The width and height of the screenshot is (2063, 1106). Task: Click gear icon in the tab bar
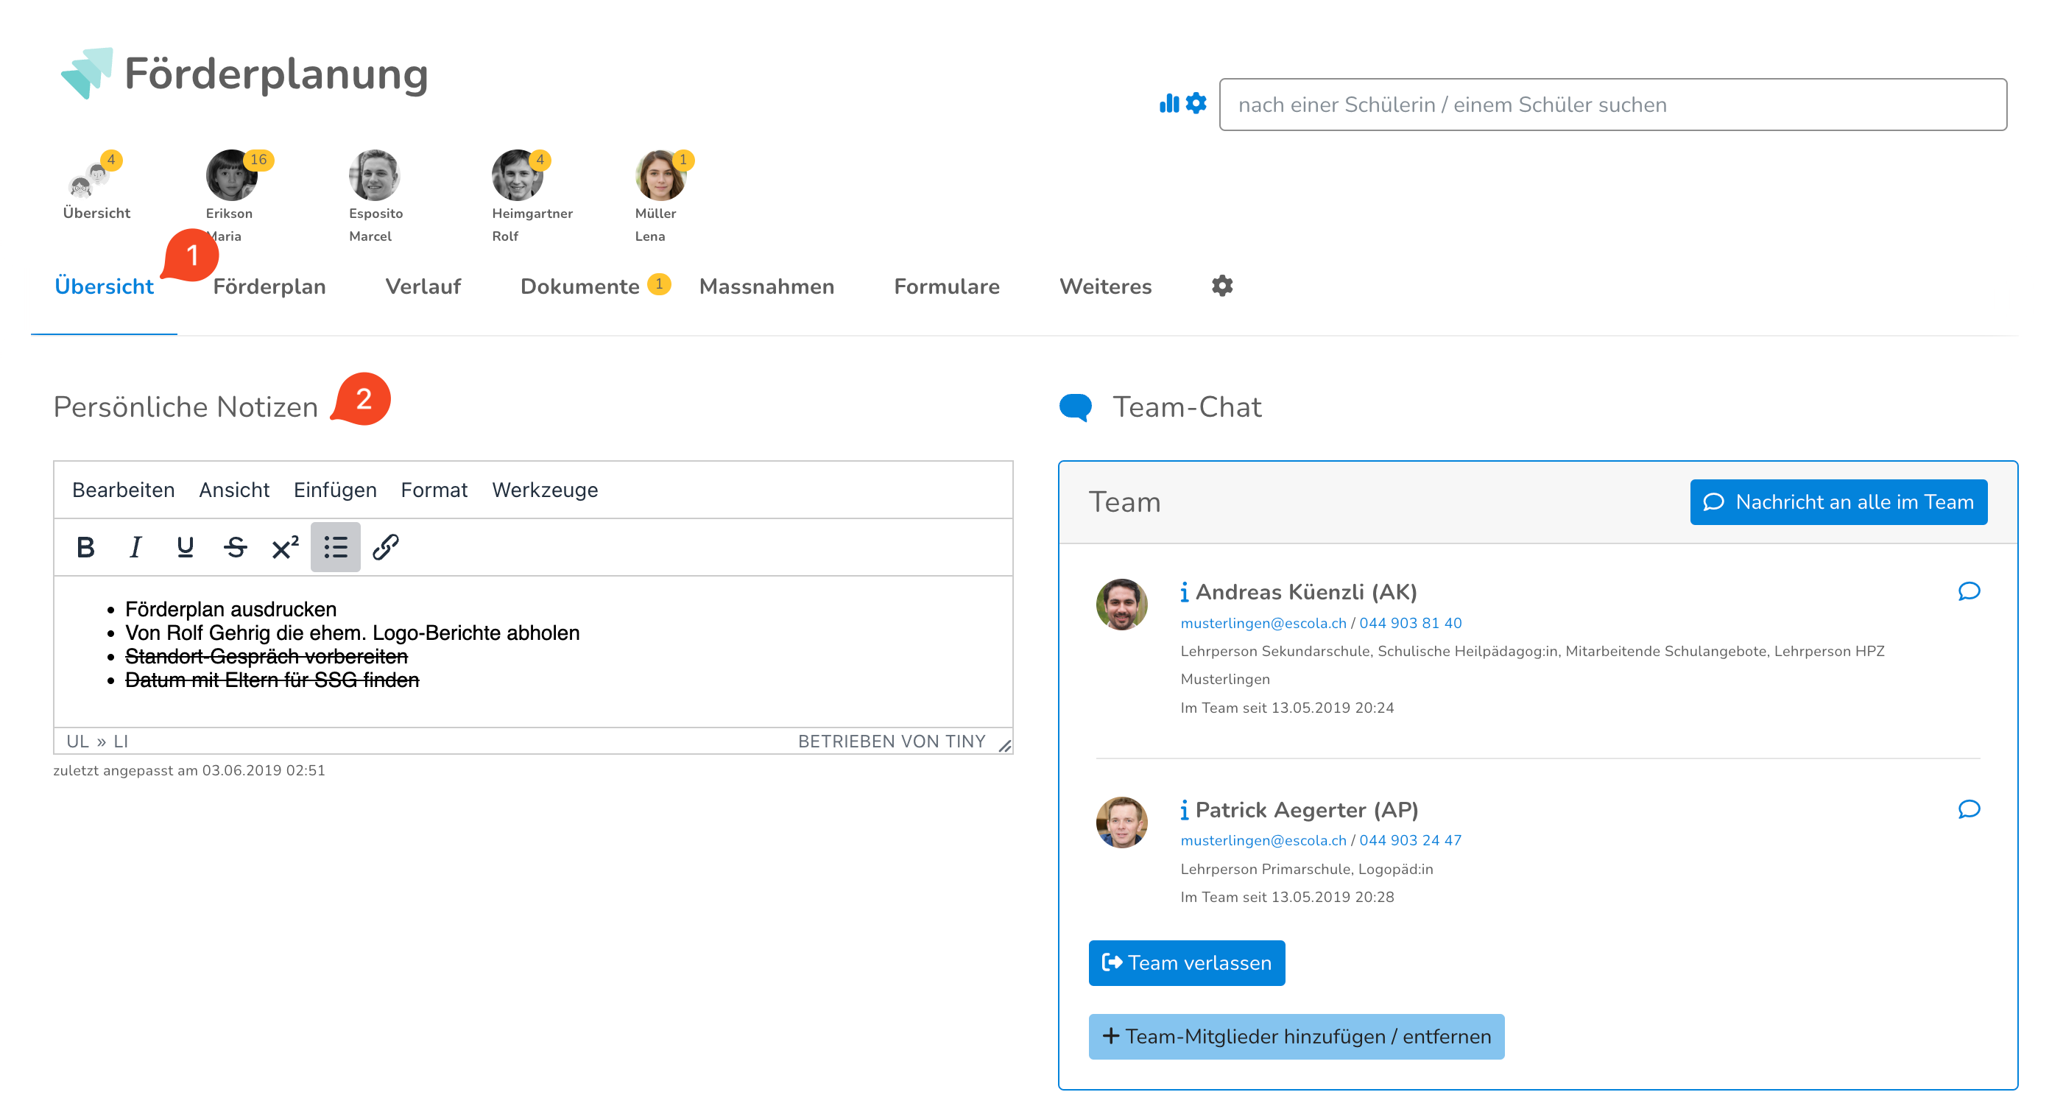tap(1221, 286)
